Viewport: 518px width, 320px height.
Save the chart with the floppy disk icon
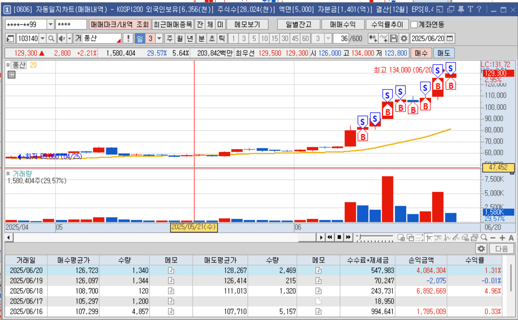pos(394,38)
